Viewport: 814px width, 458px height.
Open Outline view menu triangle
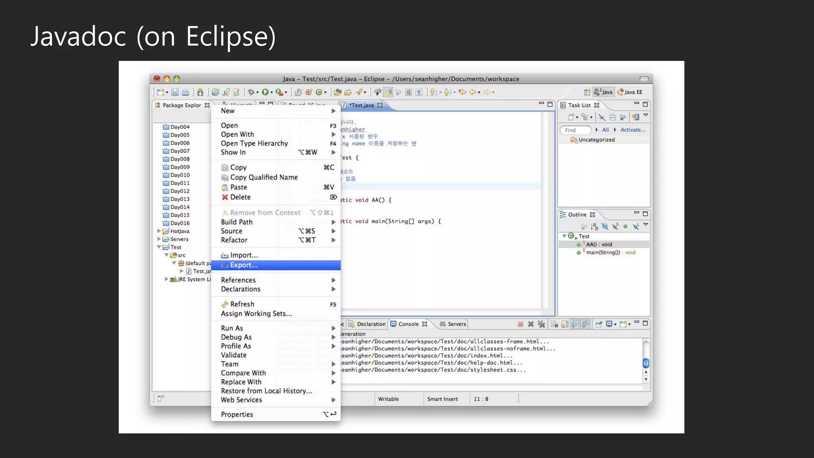[646, 225]
